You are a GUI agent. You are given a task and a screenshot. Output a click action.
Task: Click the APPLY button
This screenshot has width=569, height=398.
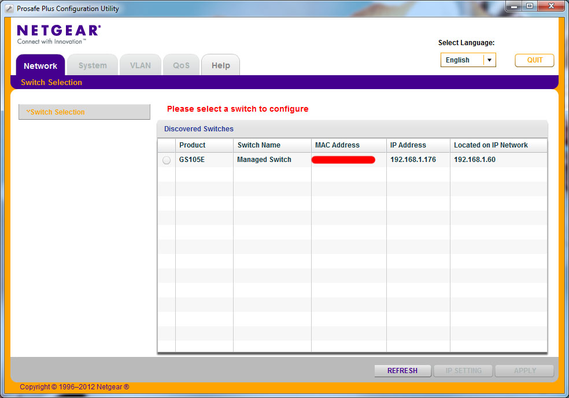pyautogui.click(x=524, y=371)
